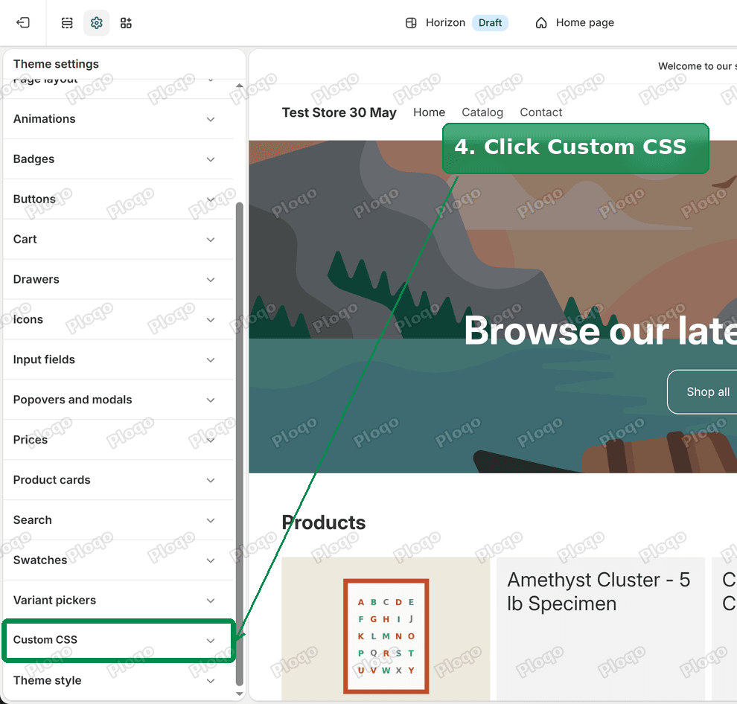Expand Popovers and modals section
Screen dimensions: 737x704
[118, 400]
